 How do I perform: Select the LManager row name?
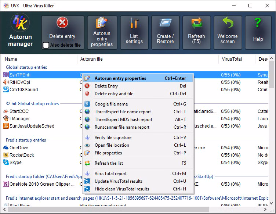pyautogui.click(x=19, y=119)
